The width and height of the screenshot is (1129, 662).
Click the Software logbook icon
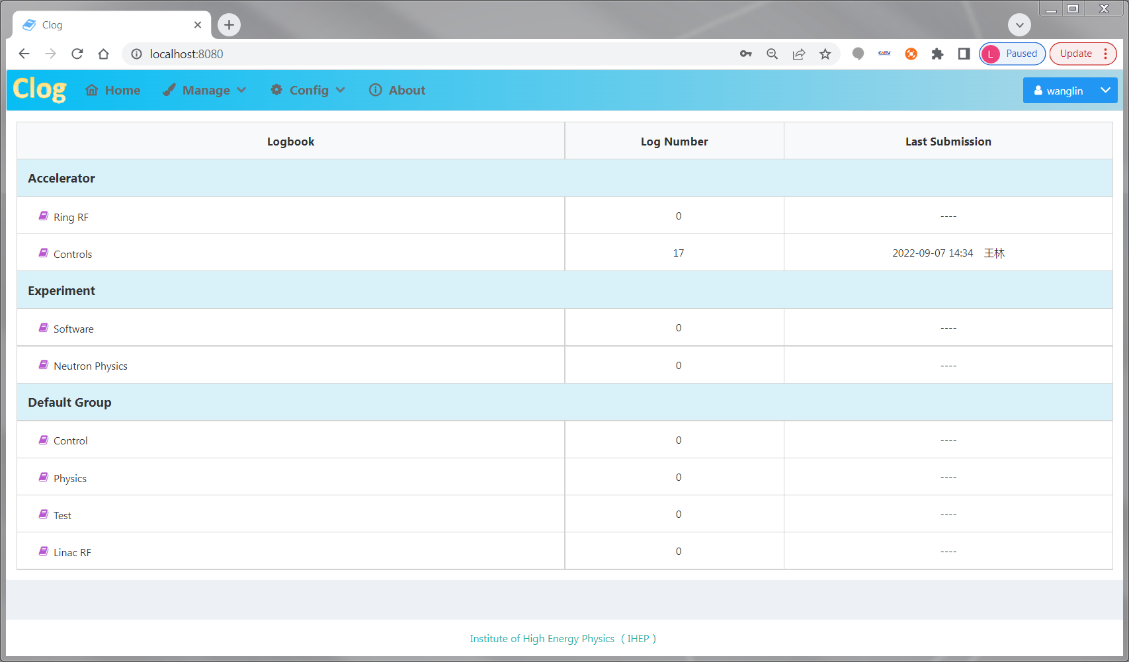click(x=44, y=327)
